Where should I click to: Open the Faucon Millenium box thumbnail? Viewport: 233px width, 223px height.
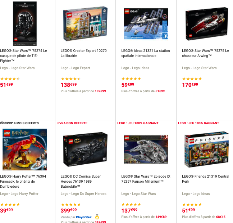click(146, 150)
